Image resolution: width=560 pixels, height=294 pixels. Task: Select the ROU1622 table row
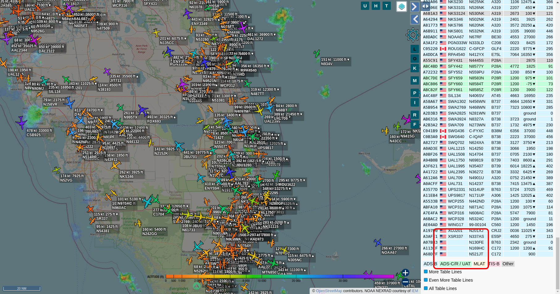[488, 49]
